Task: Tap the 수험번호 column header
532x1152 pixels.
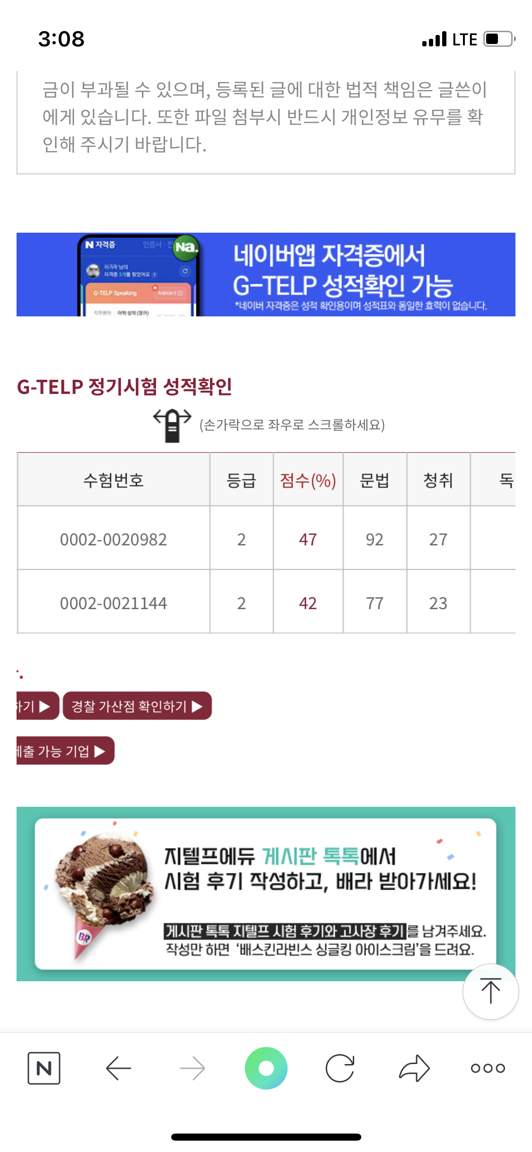Action: (x=113, y=480)
